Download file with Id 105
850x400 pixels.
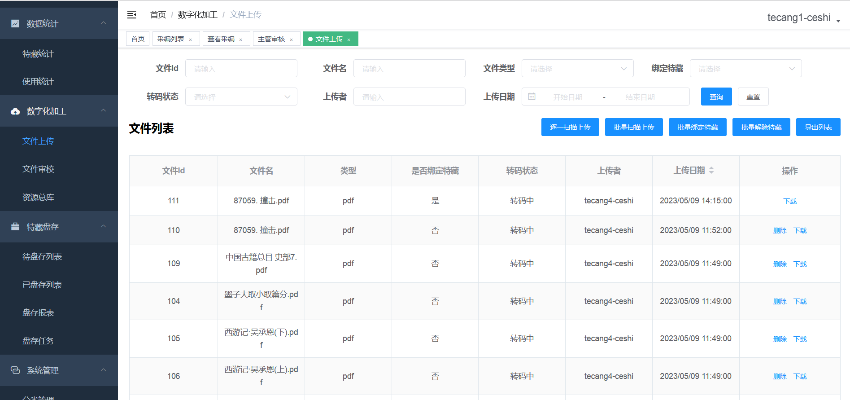coord(800,339)
